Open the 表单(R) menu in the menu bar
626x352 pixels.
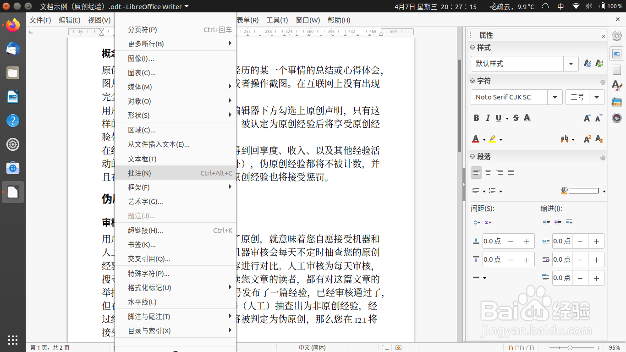point(247,20)
